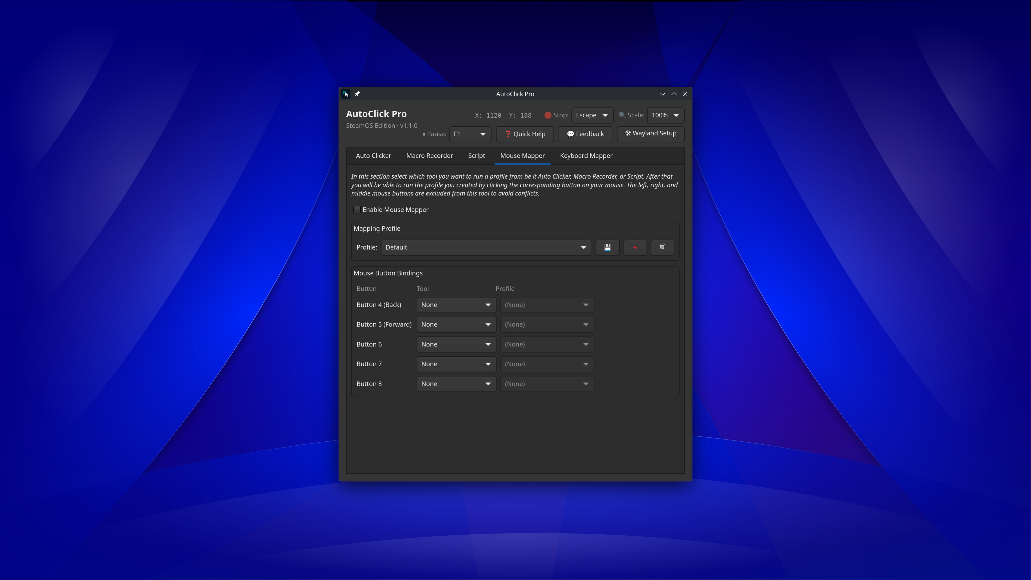Click the SteamOS Edition · v1.1.0 label
The height and width of the screenshot is (580, 1031).
pyautogui.click(x=382, y=126)
